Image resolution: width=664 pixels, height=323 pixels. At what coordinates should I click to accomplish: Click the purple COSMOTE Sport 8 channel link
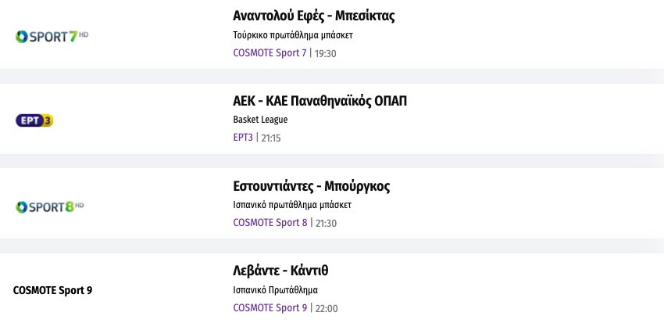click(x=270, y=223)
